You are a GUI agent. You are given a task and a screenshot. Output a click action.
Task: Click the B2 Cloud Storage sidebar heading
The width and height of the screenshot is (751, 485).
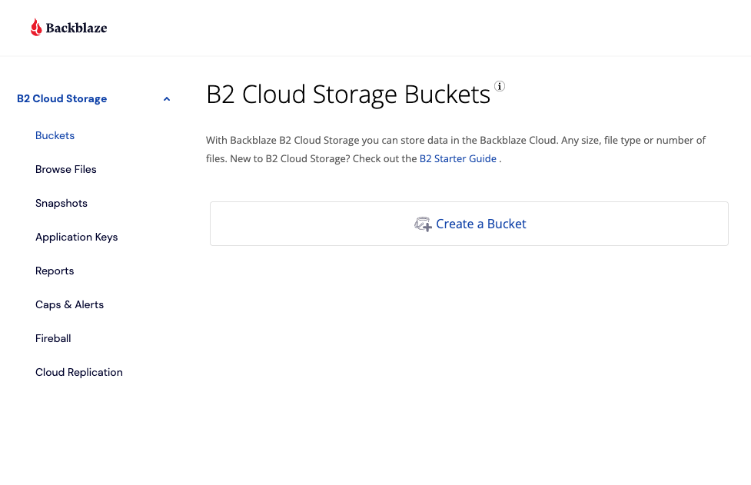61,98
